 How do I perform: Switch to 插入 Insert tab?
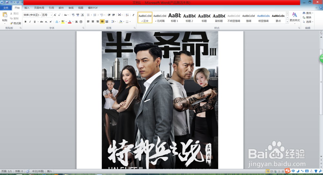point(27,8)
